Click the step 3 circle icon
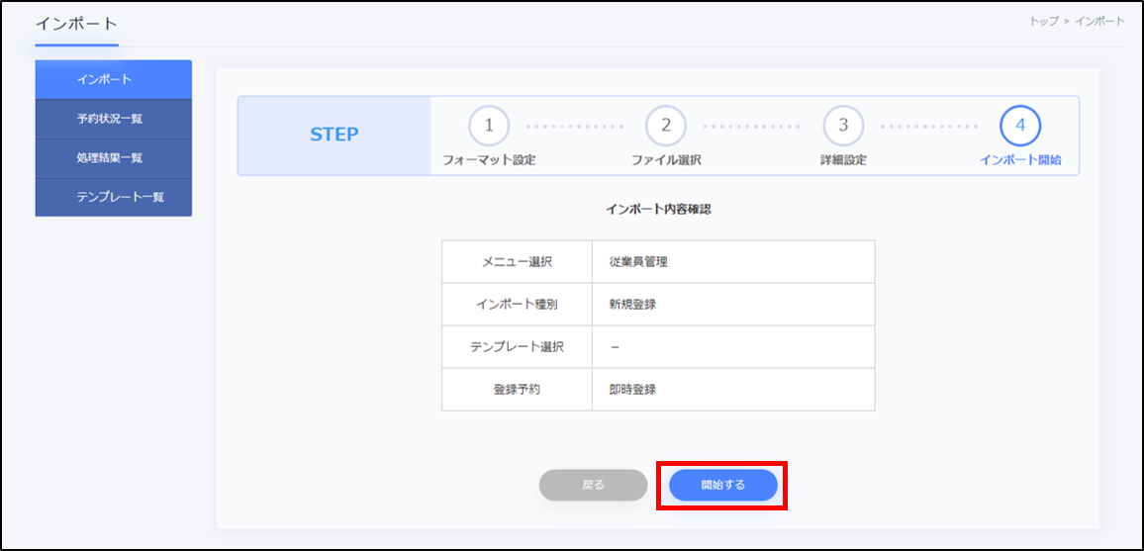Image resolution: width=1144 pixels, height=551 pixels. pyautogui.click(x=843, y=126)
